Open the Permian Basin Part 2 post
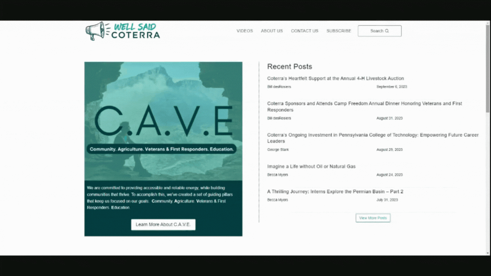Image resolution: width=491 pixels, height=276 pixels. 335,192
